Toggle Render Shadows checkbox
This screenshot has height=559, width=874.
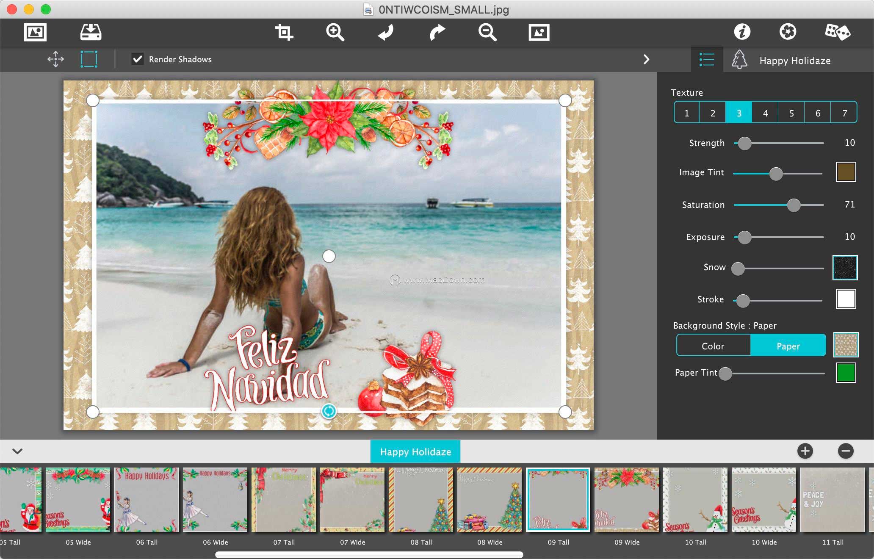(x=137, y=58)
